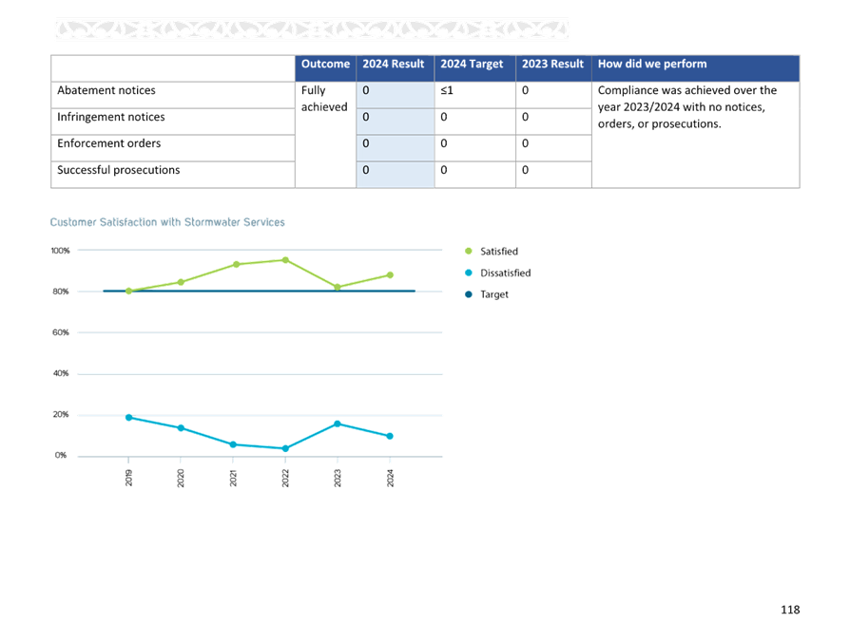Click the Satisfied data point for 2023
The width and height of the screenshot is (850, 641).
coord(338,287)
